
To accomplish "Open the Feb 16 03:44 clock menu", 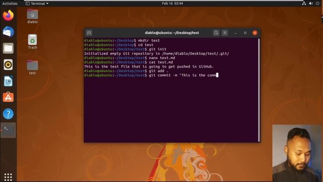I will coord(173,4).
